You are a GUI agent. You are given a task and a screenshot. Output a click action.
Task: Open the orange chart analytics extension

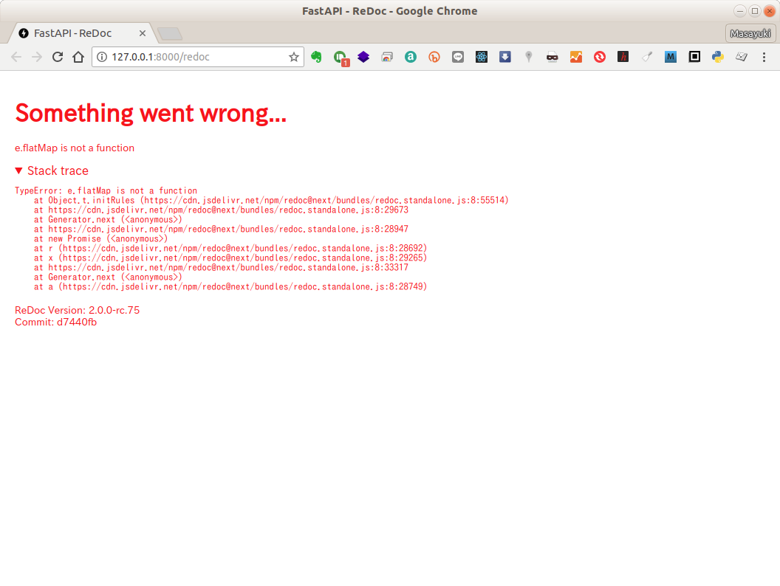(x=576, y=57)
